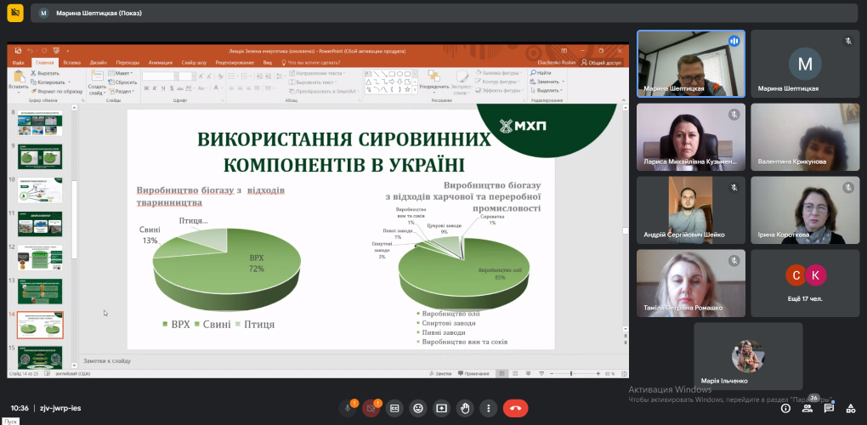This screenshot has height=425, width=867.
Task: Select slide 9 thumbnail
Action: pos(40,157)
